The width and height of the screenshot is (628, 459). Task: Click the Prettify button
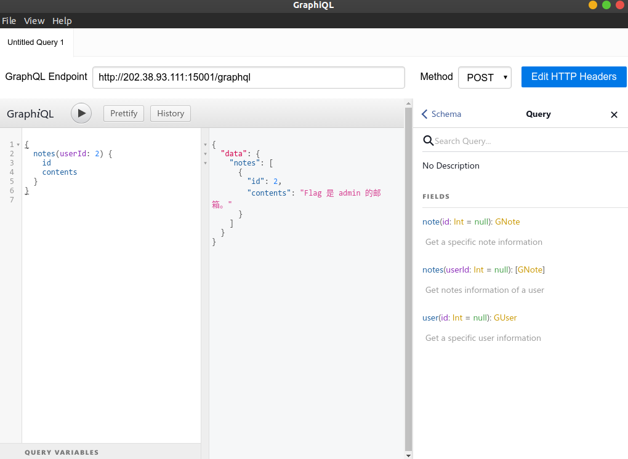124,113
